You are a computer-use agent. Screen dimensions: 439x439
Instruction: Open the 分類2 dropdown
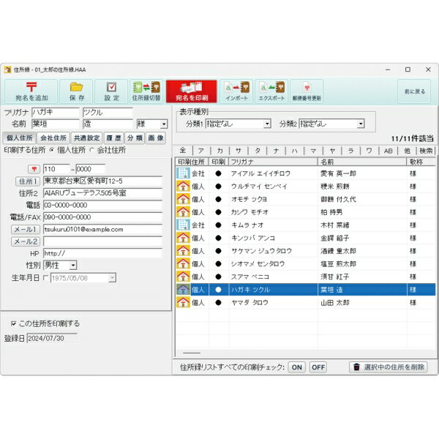point(360,124)
